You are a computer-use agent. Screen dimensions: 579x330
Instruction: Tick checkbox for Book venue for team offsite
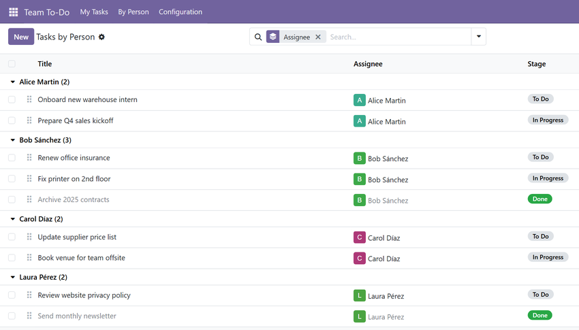point(12,258)
